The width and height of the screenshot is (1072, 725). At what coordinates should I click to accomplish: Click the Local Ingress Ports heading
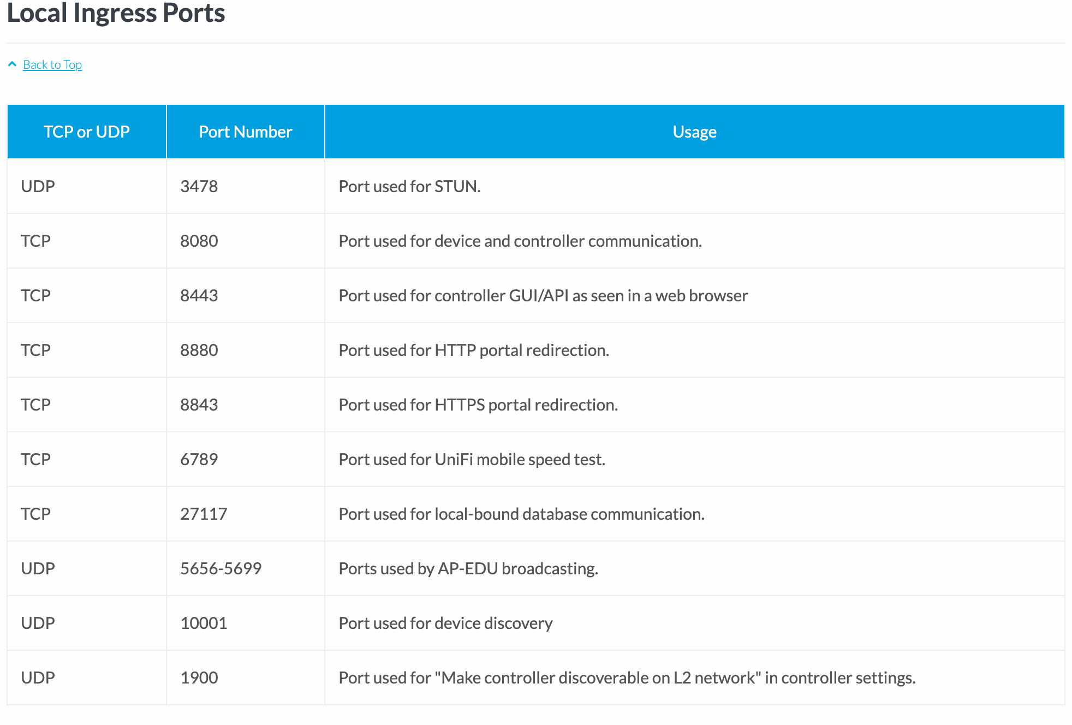116,13
